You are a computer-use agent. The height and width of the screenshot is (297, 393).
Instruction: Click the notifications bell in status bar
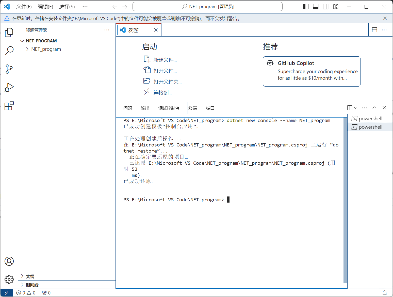385,293
